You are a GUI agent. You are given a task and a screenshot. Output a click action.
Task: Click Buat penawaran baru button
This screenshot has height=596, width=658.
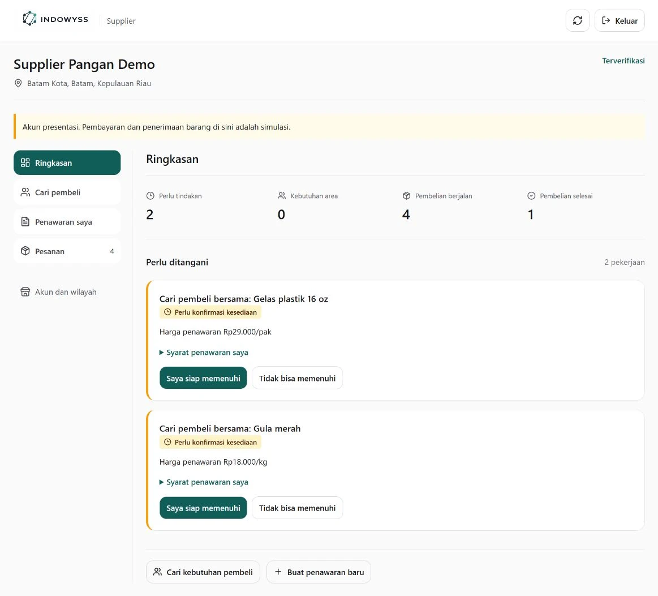coord(319,572)
